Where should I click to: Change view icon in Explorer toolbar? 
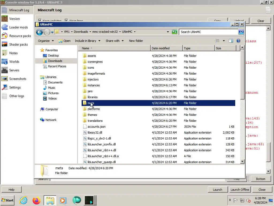[x=217, y=41]
